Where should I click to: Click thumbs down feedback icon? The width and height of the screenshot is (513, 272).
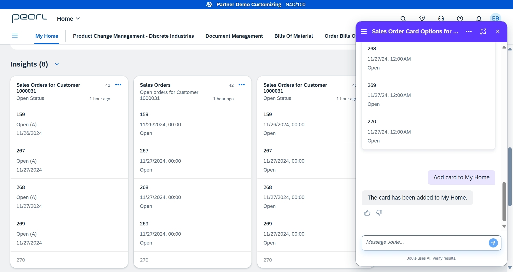[x=379, y=213]
